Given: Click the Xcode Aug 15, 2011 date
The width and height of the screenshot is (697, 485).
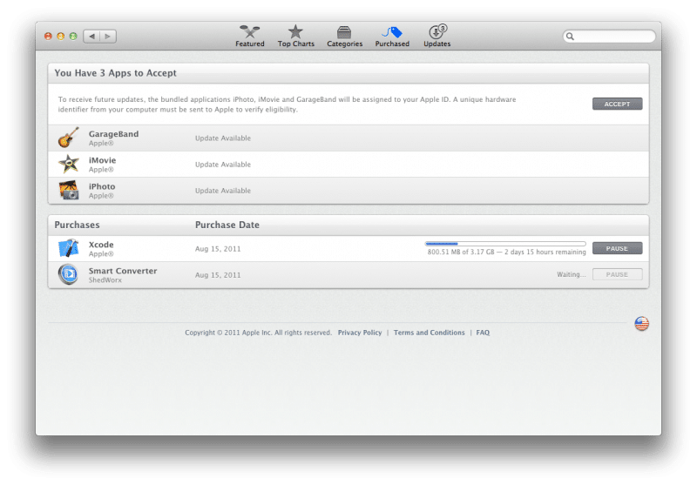Looking at the screenshot, I should pos(218,249).
